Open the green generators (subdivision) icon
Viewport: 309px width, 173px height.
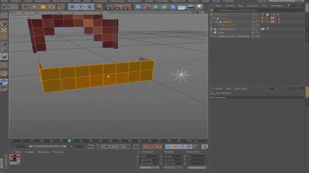155,7
